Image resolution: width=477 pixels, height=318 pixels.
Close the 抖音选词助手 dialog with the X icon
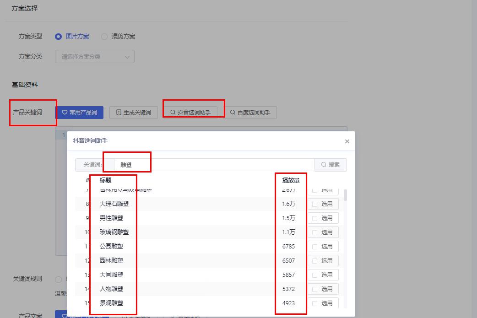pyautogui.click(x=347, y=141)
